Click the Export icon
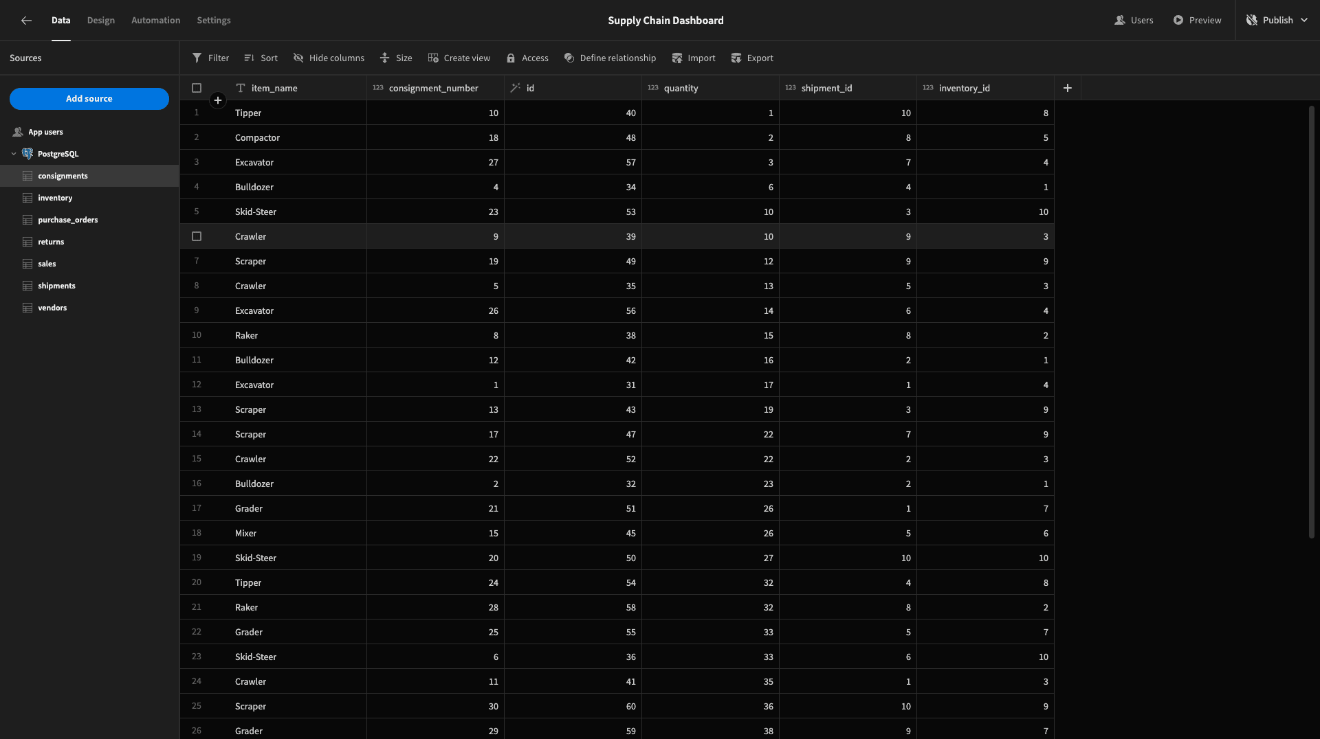The width and height of the screenshot is (1320, 739). (736, 58)
